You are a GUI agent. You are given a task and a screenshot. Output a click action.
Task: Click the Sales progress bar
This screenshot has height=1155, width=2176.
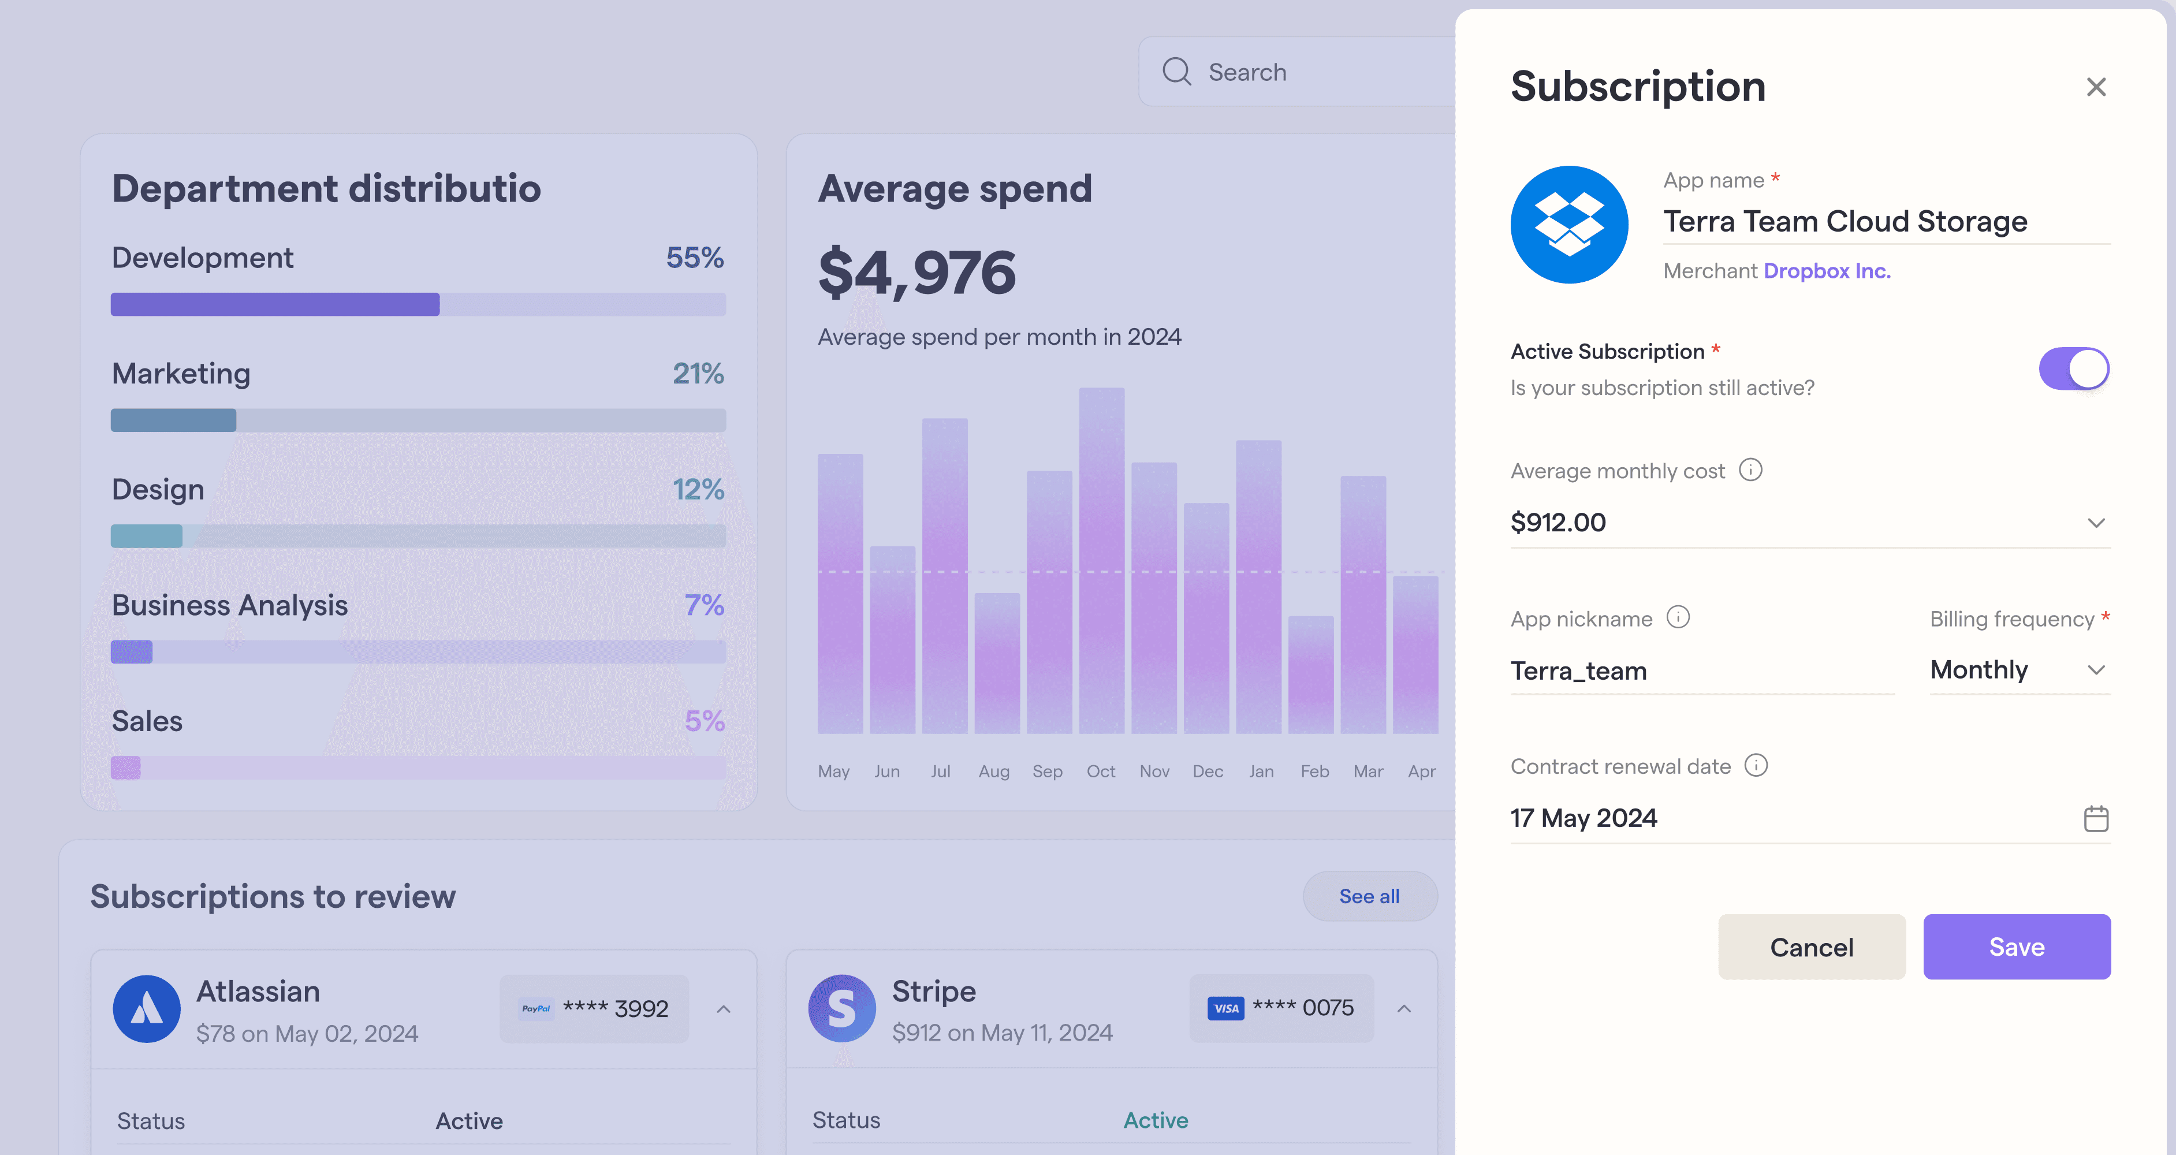[418, 767]
